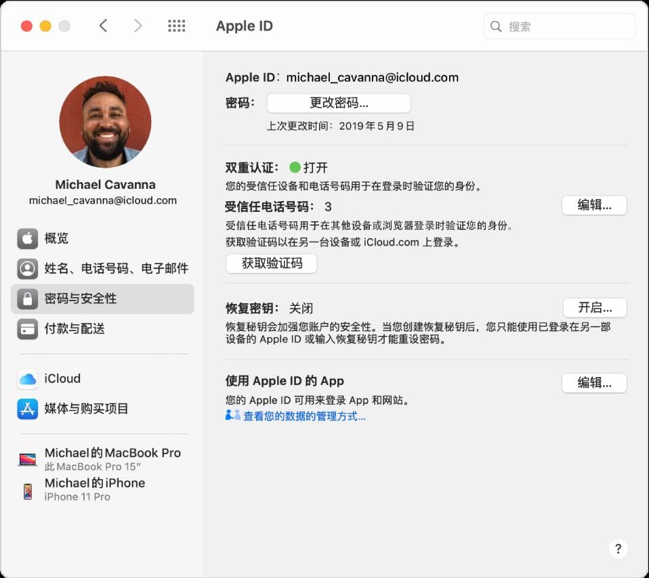Click the Apple logo icon beside 概览
The width and height of the screenshot is (649, 578).
coord(28,238)
